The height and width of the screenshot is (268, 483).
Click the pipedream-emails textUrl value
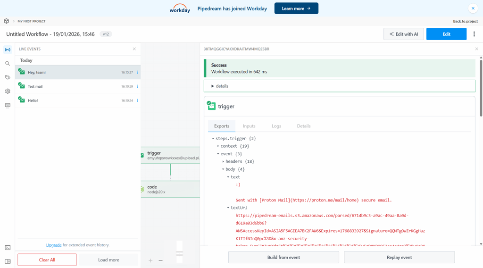(330, 231)
